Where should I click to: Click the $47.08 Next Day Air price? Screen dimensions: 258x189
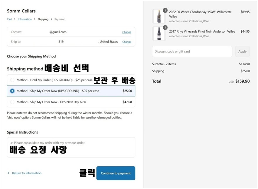point(127,102)
